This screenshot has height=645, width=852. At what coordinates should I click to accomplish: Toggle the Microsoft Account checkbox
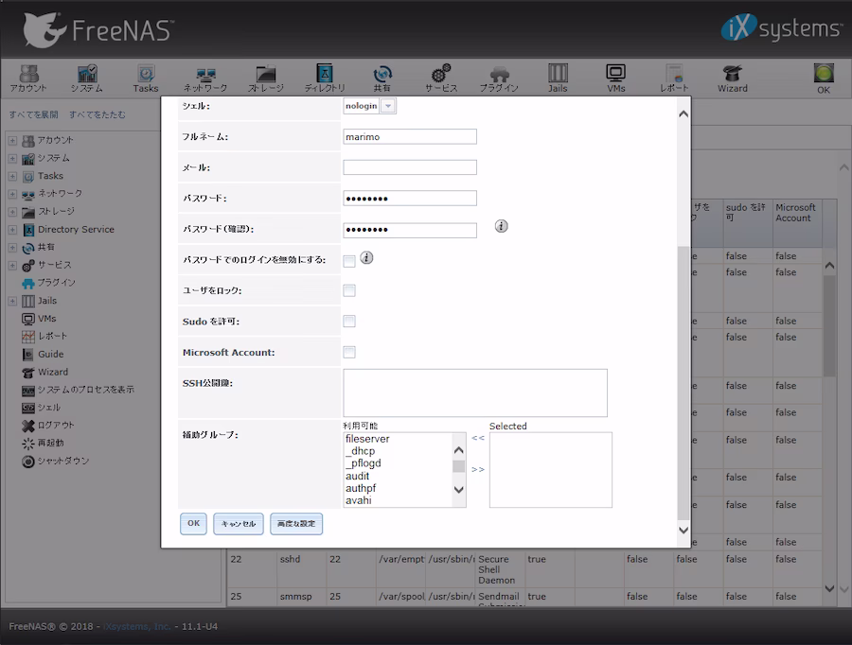coord(349,353)
